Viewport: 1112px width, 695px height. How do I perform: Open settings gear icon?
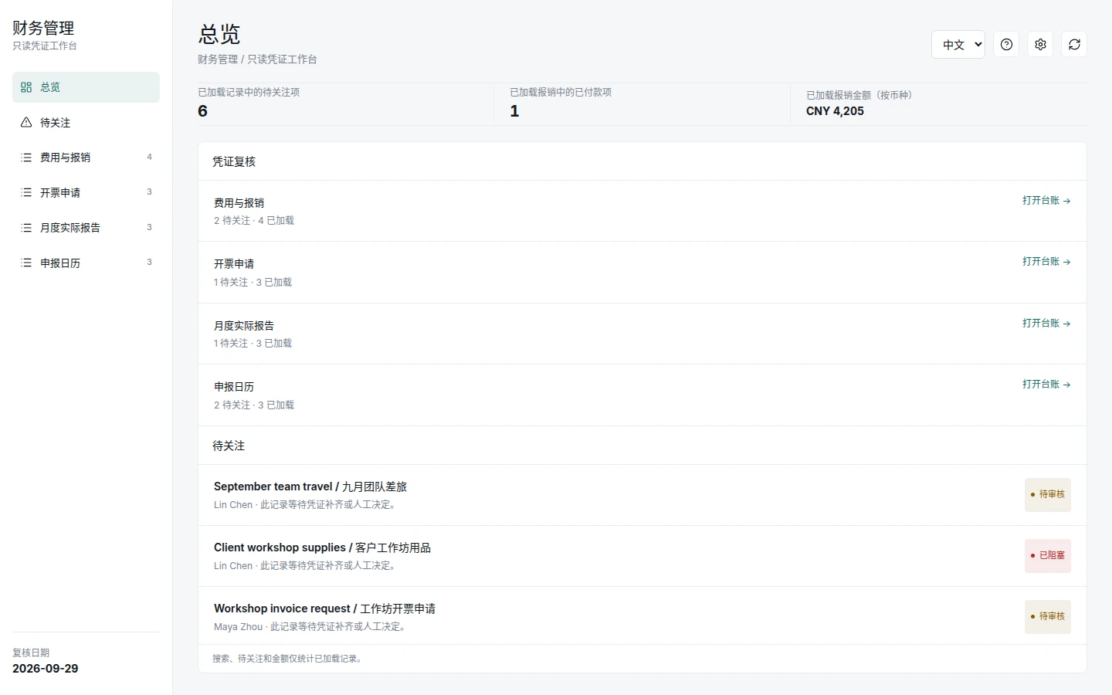(1040, 45)
